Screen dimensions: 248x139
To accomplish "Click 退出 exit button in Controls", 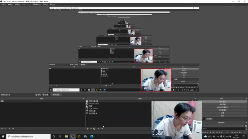I will (x=223, y=116).
